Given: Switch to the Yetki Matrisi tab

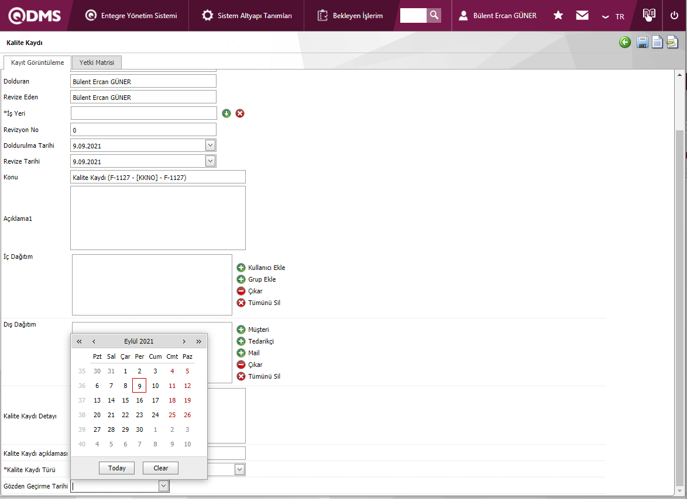Looking at the screenshot, I should click(97, 63).
